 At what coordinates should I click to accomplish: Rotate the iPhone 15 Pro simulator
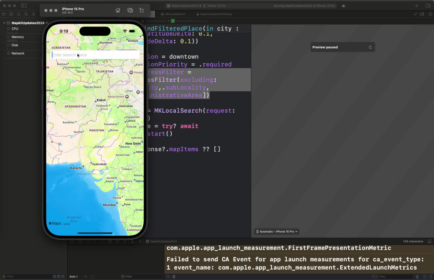[141, 10]
